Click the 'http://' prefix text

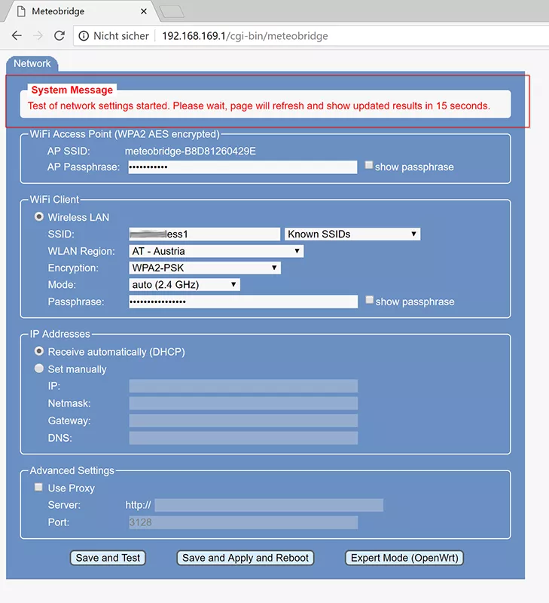tap(139, 505)
